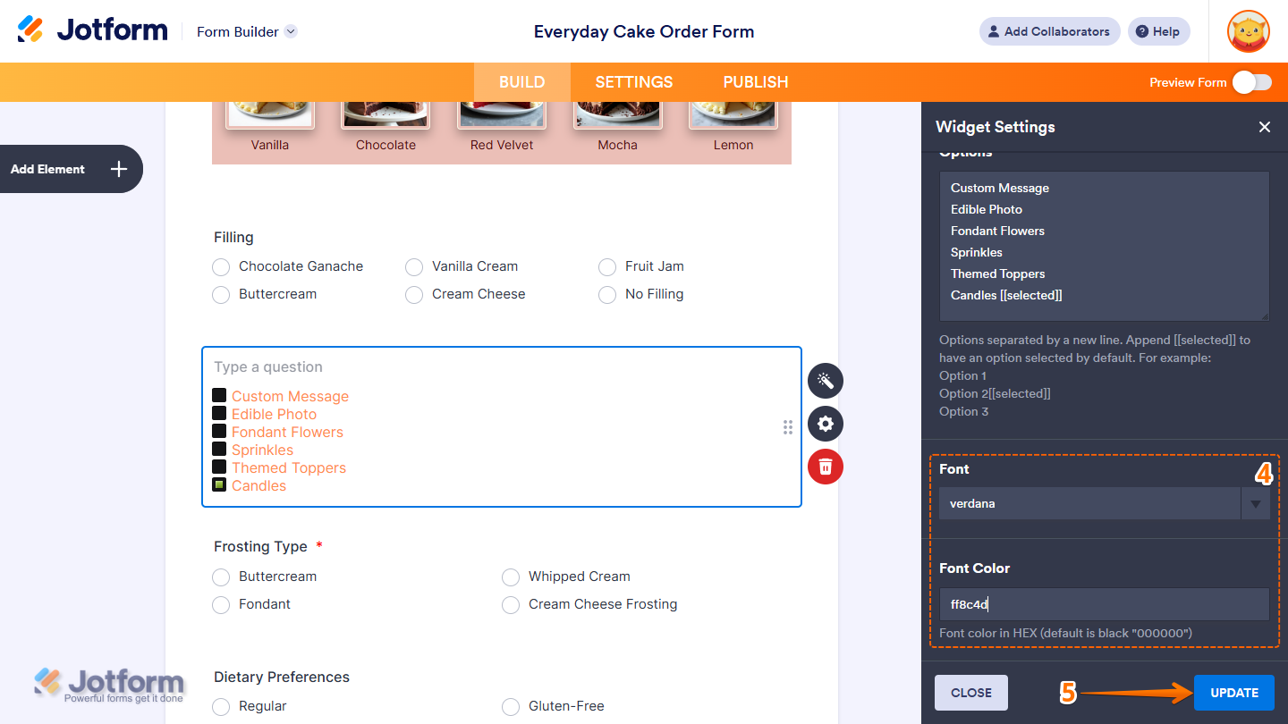
Task: Select the Chocolate Ganache filling option
Action: point(221,266)
